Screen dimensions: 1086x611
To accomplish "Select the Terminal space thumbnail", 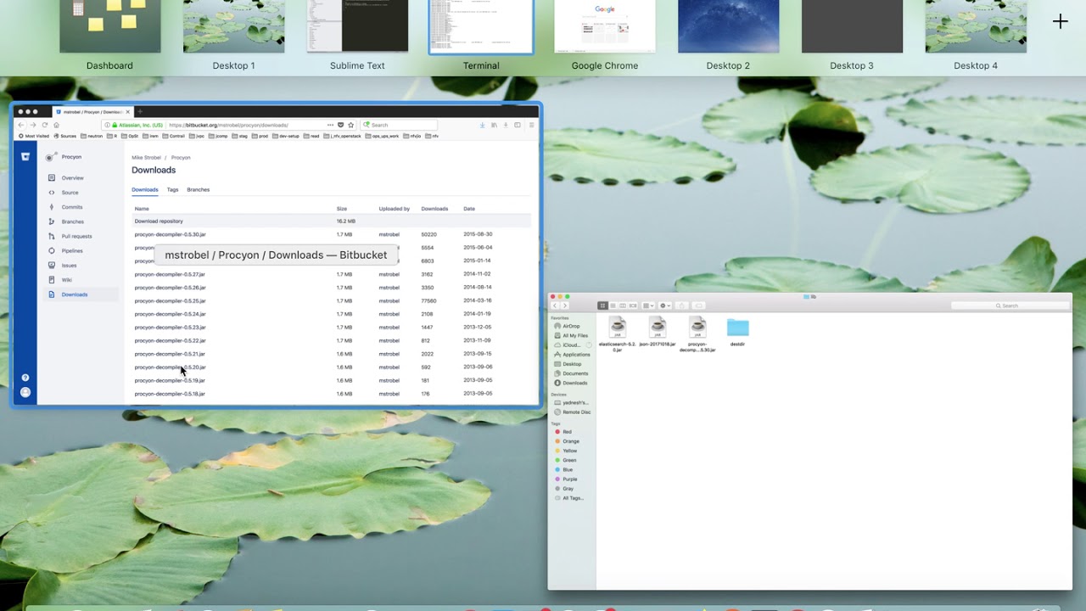I will (481, 26).
